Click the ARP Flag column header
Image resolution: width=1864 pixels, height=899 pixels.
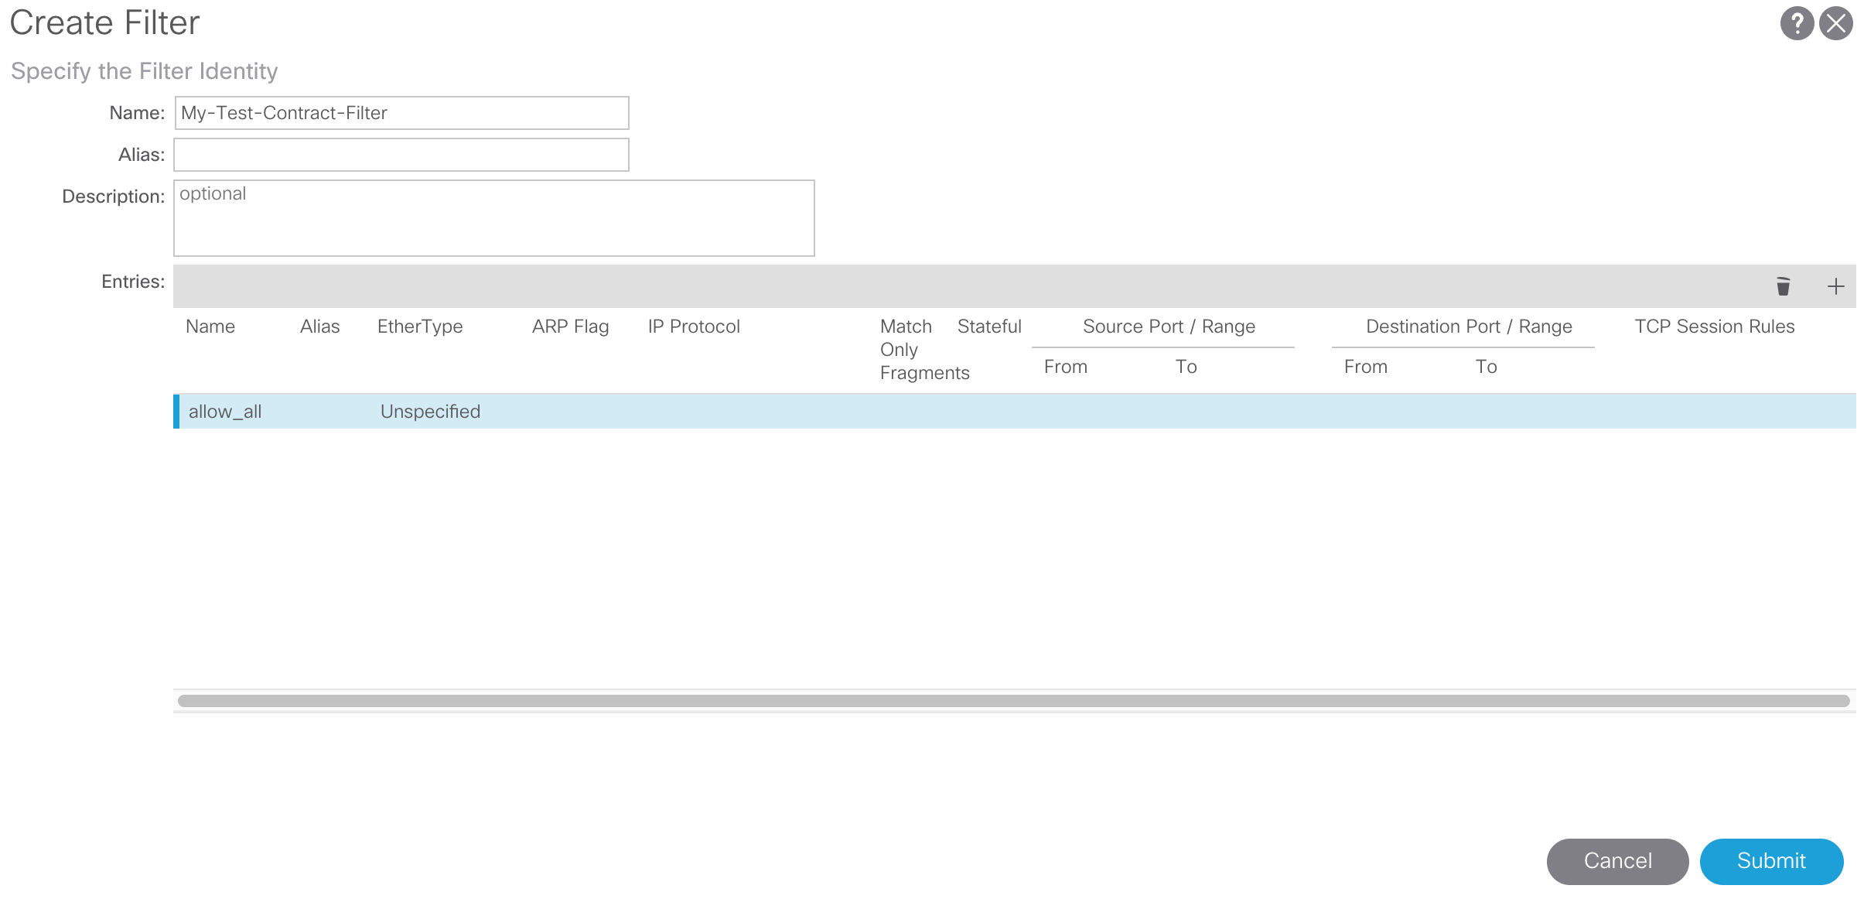(570, 326)
